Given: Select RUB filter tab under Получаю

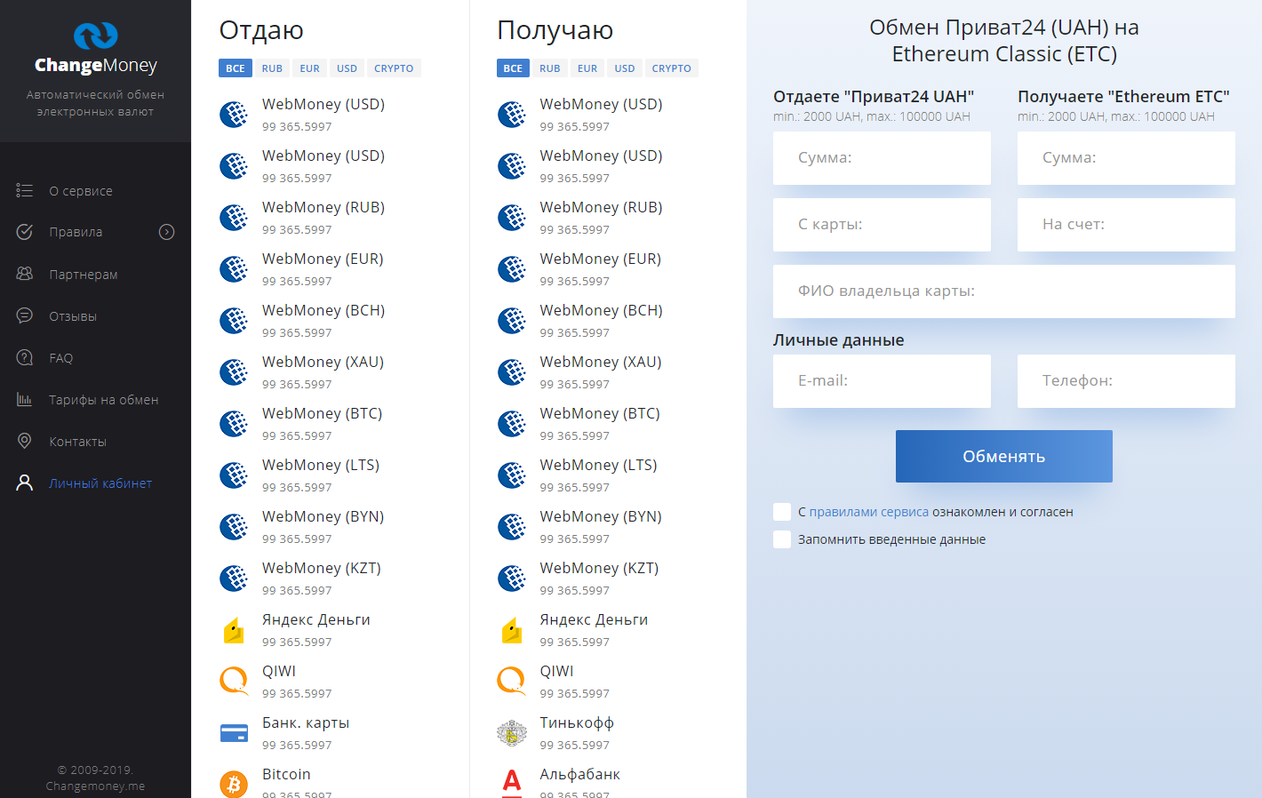Looking at the screenshot, I should point(550,68).
